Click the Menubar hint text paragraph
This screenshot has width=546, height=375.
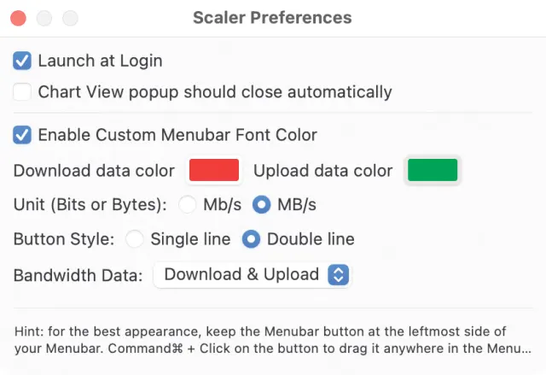pos(271,340)
